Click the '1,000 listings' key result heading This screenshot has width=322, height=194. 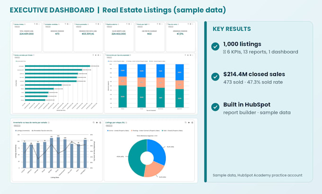[242, 44]
